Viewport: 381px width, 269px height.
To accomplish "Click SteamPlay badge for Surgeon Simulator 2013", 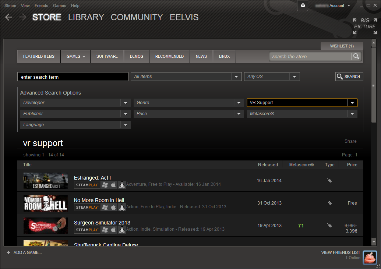I will point(87,230).
